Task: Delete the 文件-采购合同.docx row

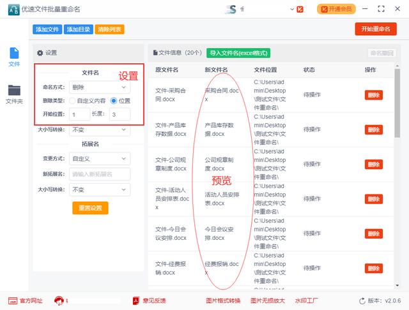Action: click(373, 95)
